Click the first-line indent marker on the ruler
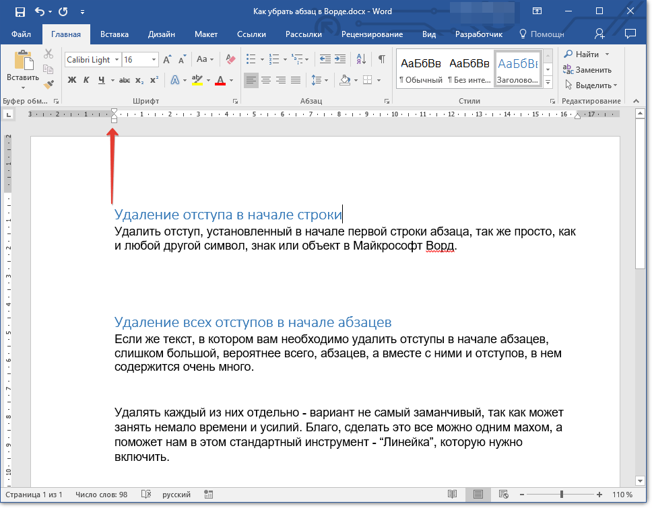 [114, 111]
